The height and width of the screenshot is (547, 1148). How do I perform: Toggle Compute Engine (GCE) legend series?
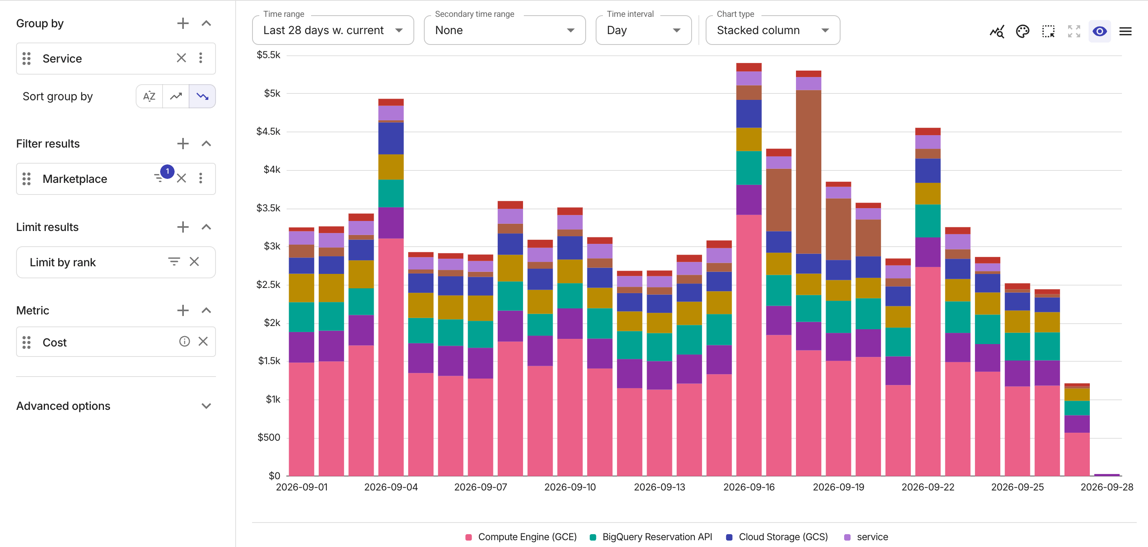click(521, 537)
